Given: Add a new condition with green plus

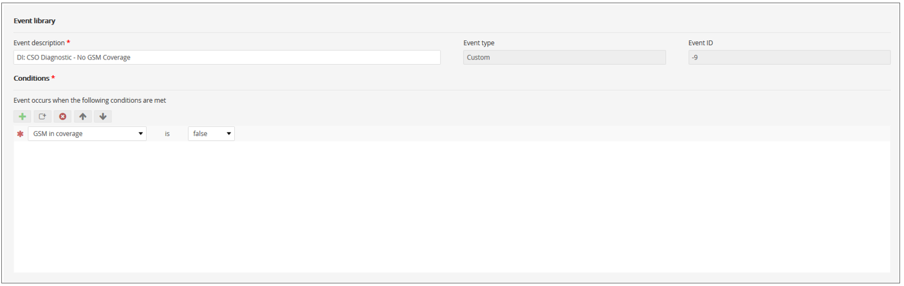Looking at the screenshot, I should (x=22, y=116).
